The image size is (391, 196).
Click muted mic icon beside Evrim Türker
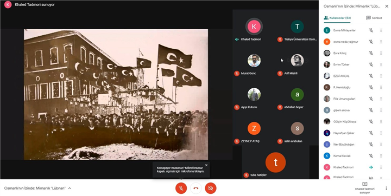pyautogui.click(x=371, y=64)
